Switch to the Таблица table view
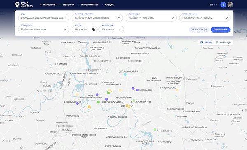This screenshot has width=247, height=150. 223,42
